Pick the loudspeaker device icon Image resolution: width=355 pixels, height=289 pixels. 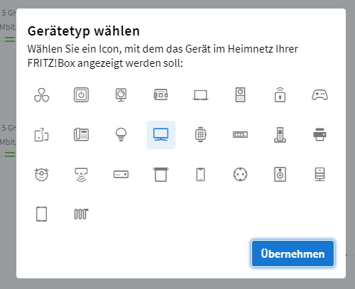280,175
